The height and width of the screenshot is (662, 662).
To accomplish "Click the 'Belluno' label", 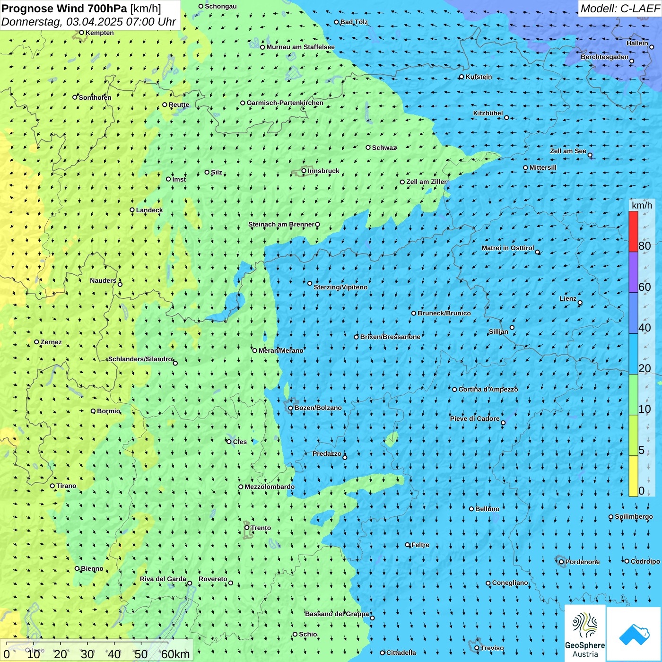I will coord(487,509).
